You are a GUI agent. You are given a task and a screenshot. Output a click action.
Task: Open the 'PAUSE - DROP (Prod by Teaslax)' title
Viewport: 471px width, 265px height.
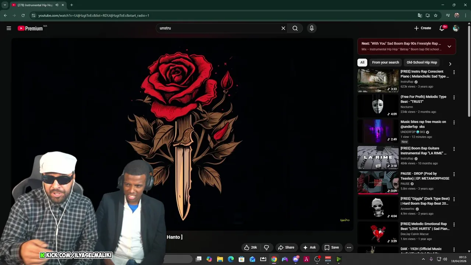click(425, 176)
